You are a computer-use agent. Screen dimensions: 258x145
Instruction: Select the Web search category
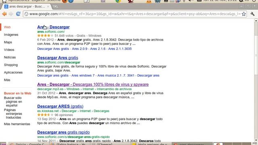(x=7, y=27)
